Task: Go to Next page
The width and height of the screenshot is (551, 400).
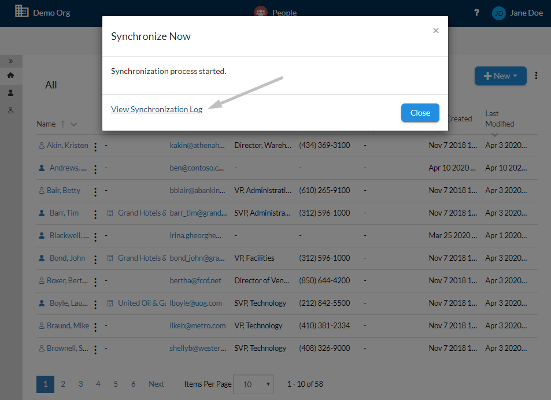Action: coord(156,384)
